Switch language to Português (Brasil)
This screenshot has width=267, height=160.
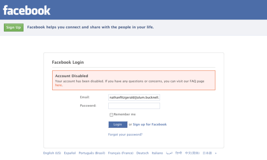[x=92, y=153]
